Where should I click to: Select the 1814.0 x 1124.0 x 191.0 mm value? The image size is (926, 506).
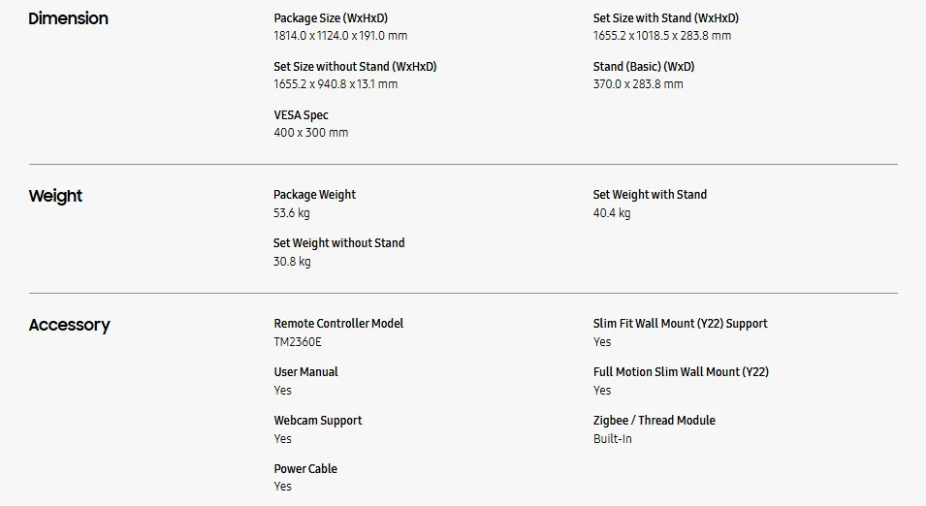coord(340,36)
